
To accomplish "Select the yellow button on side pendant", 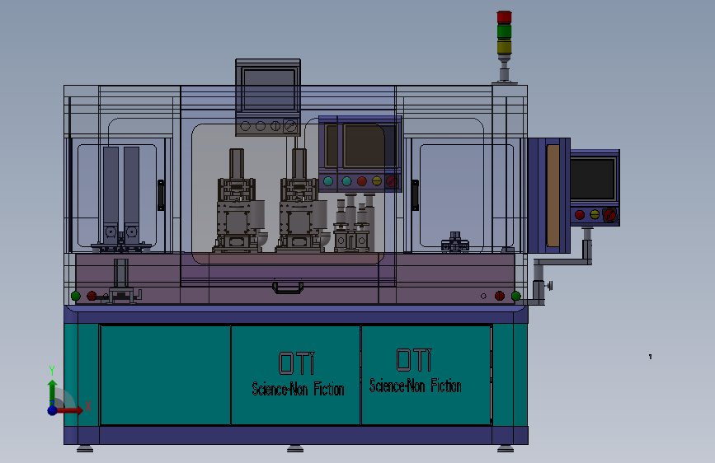I will [x=595, y=214].
